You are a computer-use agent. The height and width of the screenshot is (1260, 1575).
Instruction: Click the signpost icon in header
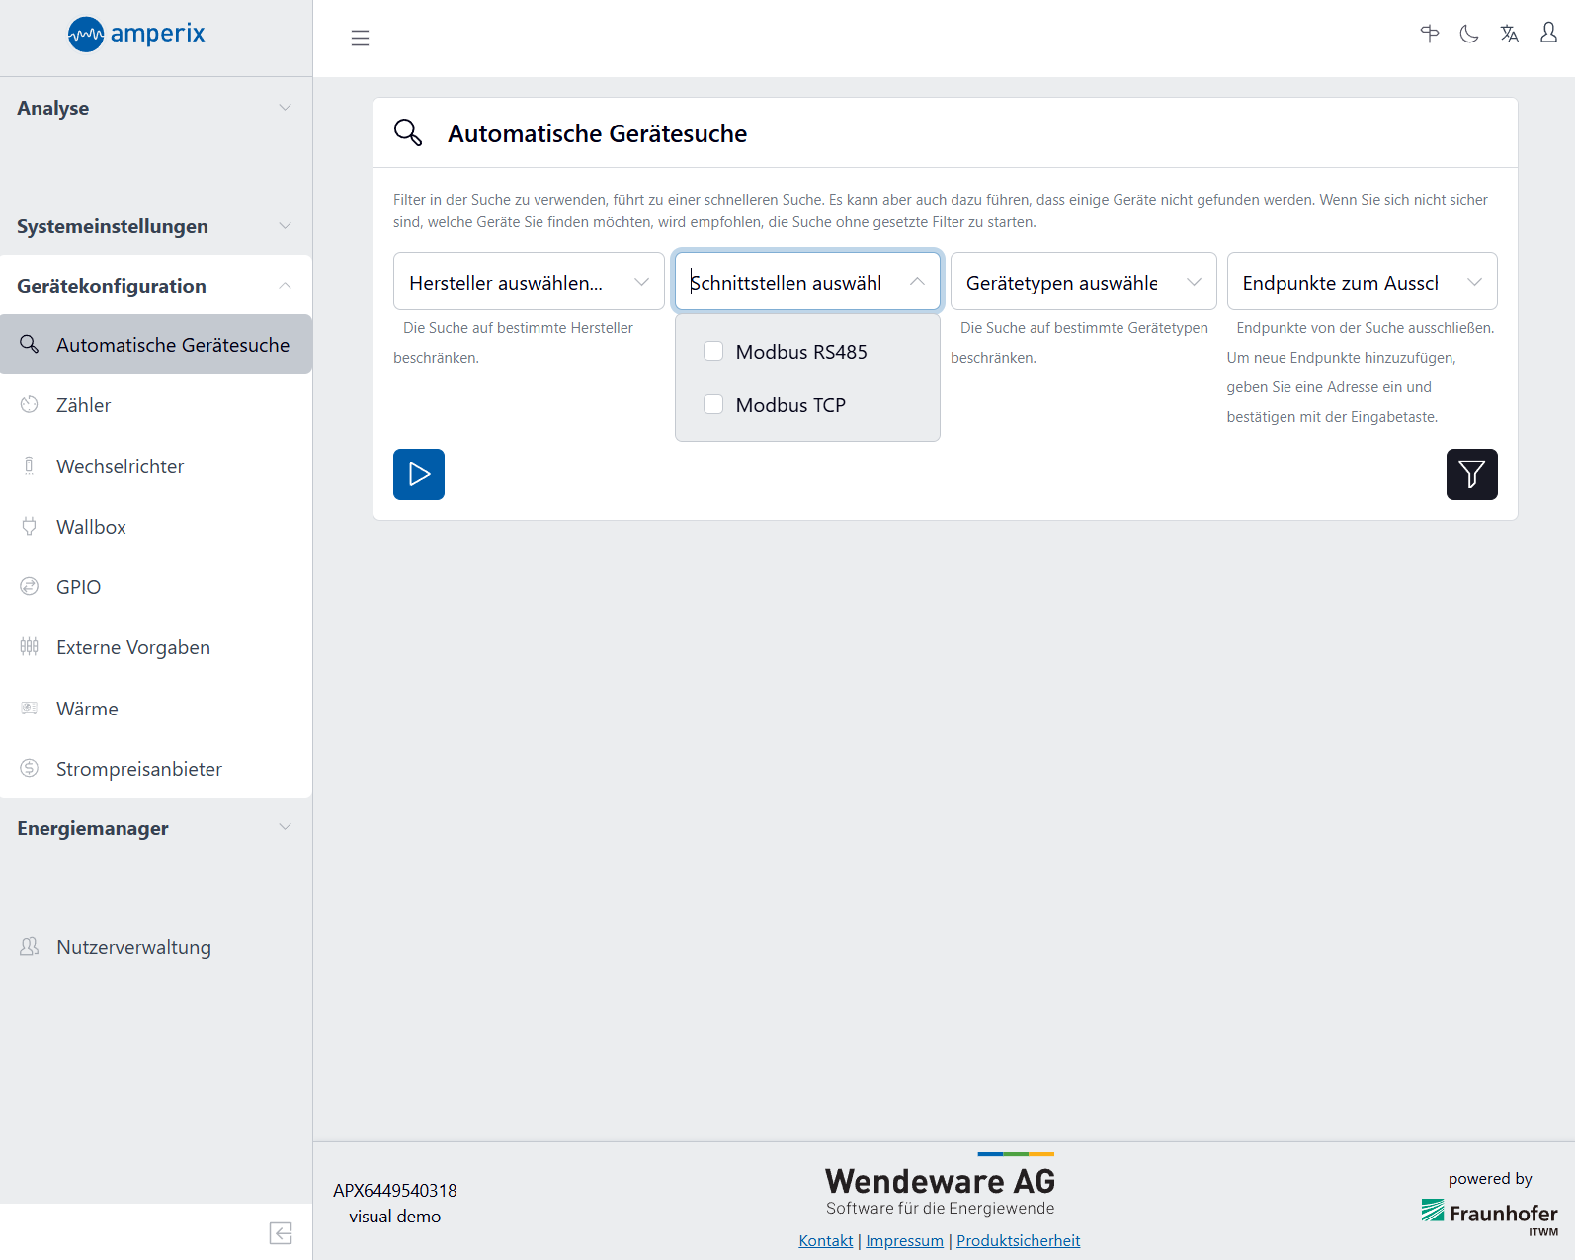click(1429, 34)
